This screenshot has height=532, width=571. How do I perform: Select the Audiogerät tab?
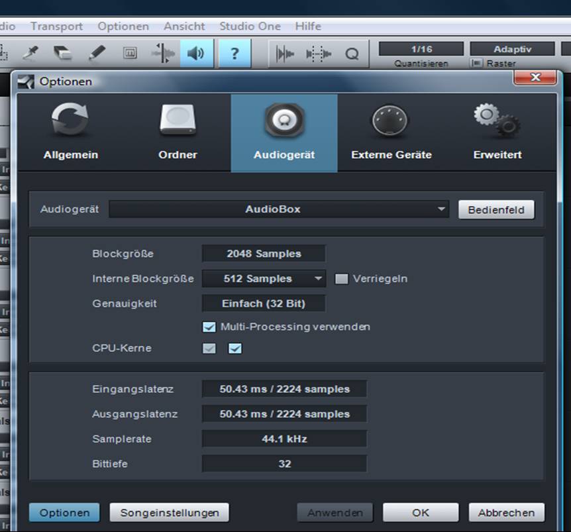pos(284,133)
